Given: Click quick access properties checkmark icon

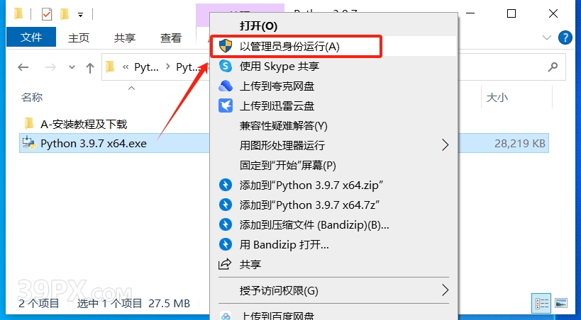Looking at the screenshot, I should 47,14.
